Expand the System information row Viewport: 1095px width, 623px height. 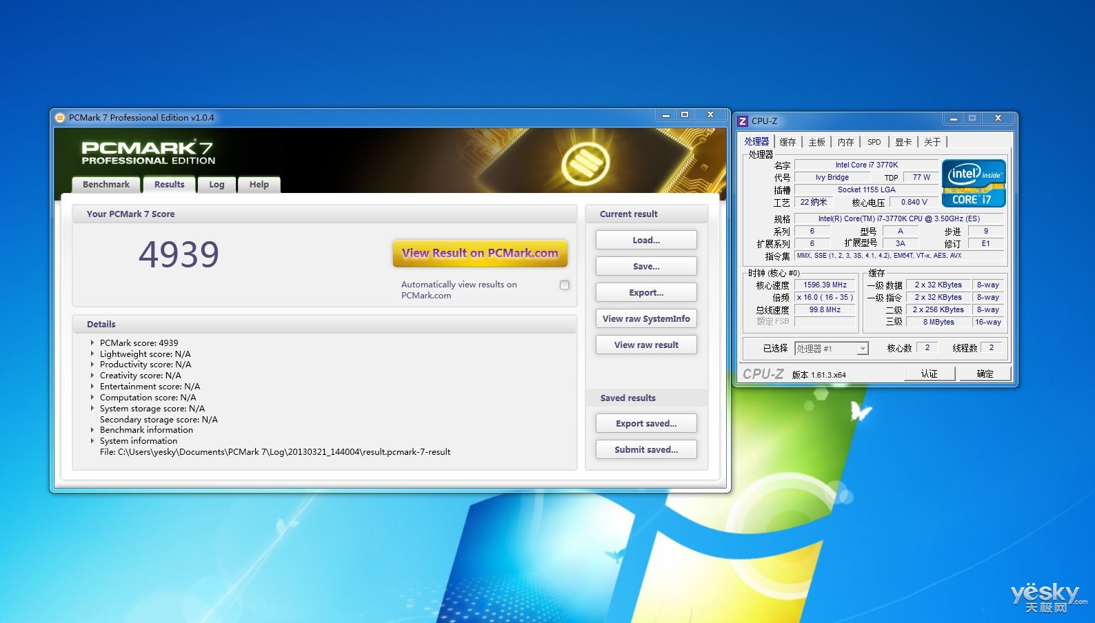click(x=92, y=441)
